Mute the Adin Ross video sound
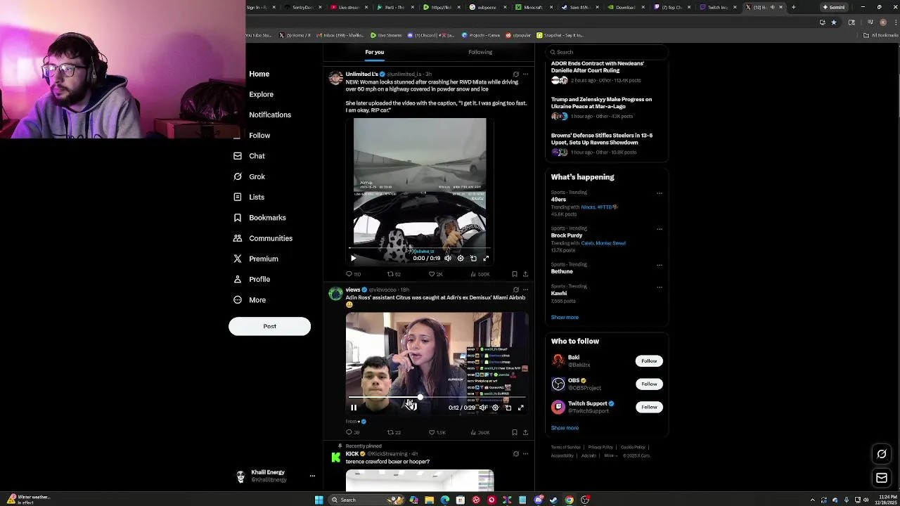 [x=483, y=408]
